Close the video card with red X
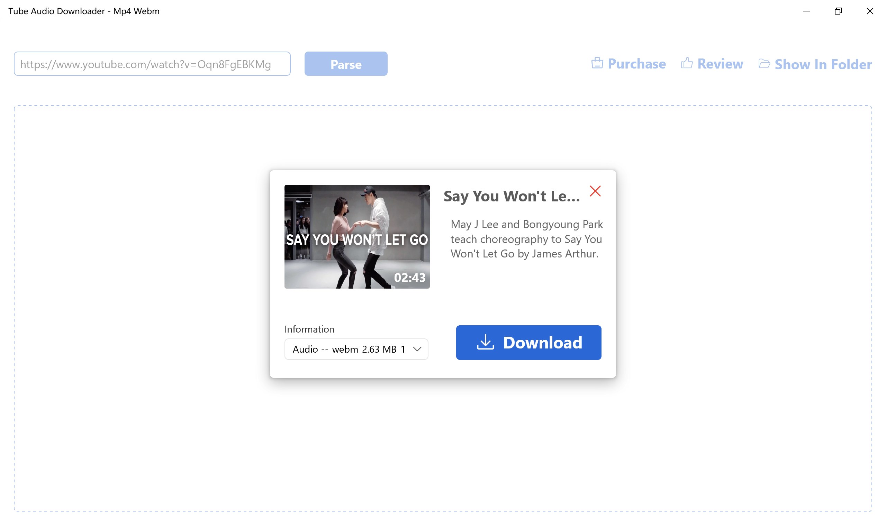Image resolution: width=886 pixels, height=526 pixels. (x=595, y=191)
